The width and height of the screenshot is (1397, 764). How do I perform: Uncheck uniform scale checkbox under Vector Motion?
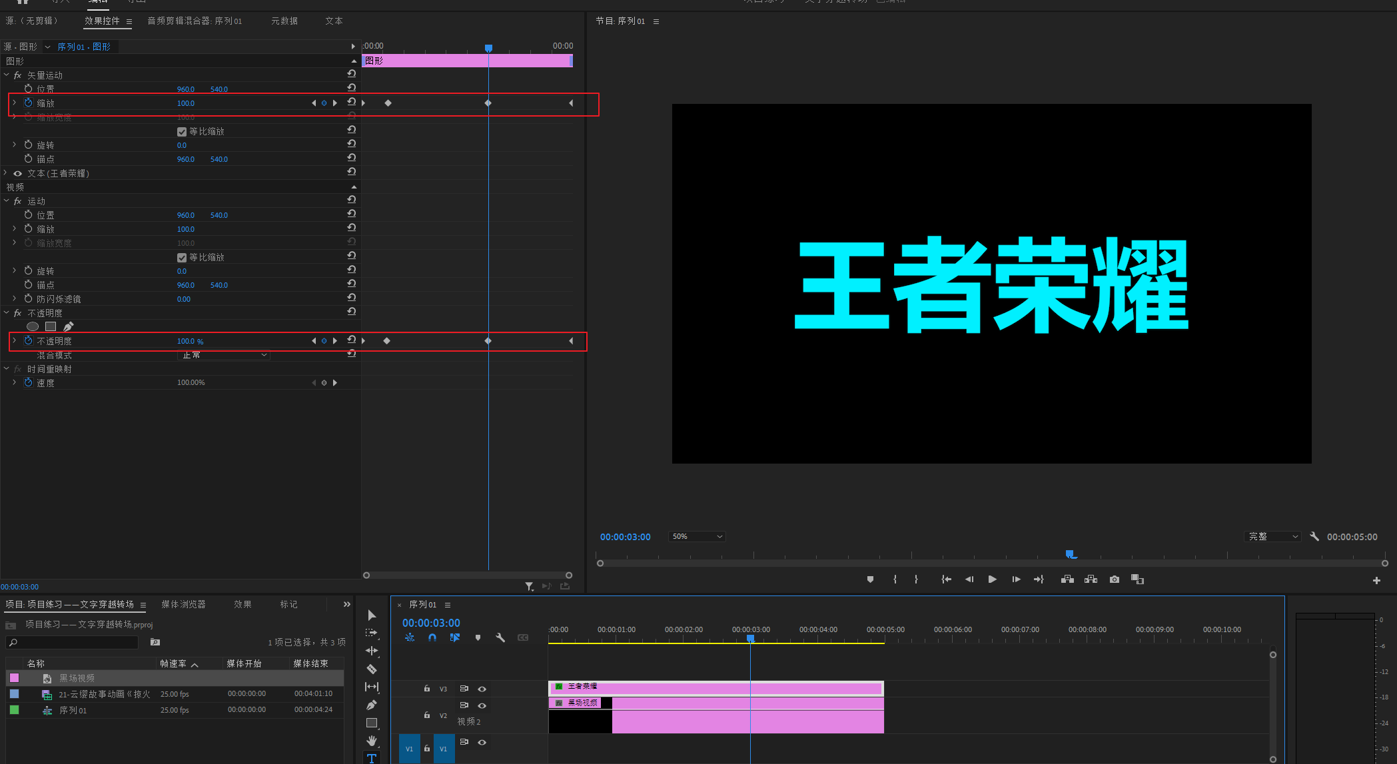tap(182, 132)
